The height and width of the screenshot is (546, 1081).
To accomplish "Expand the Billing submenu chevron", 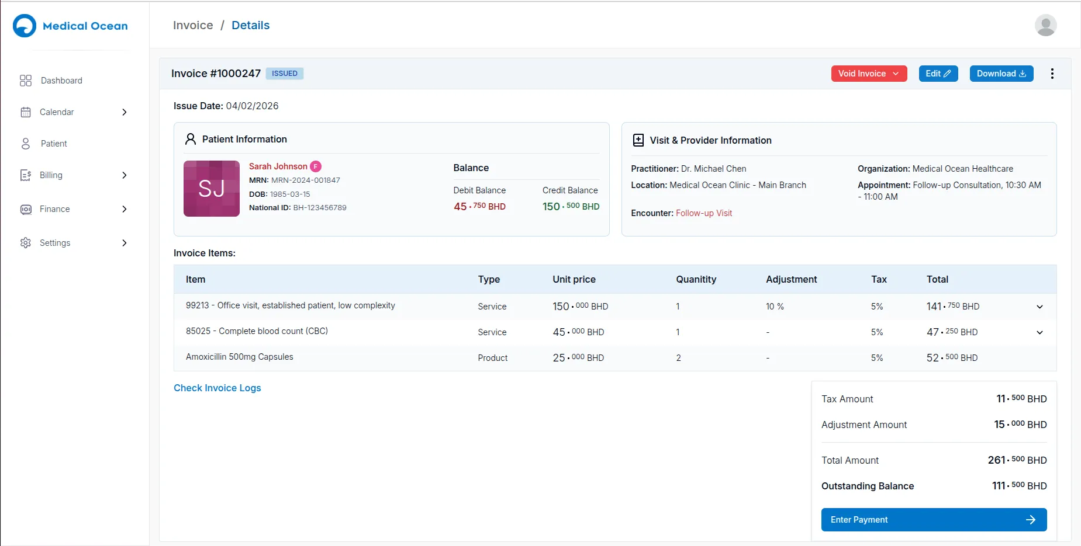I will point(124,175).
